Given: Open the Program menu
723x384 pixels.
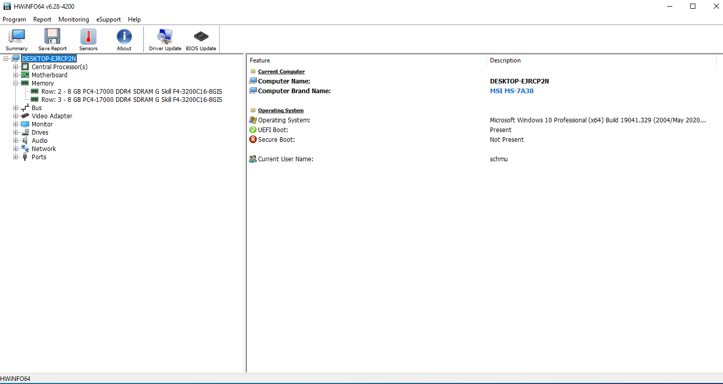Looking at the screenshot, I should pyautogui.click(x=14, y=19).
